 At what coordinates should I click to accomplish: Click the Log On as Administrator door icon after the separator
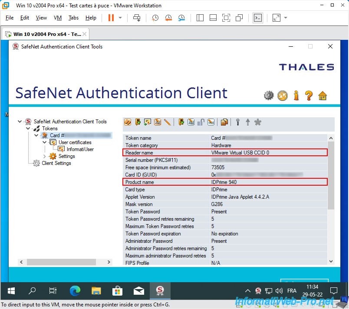[181, 122]
